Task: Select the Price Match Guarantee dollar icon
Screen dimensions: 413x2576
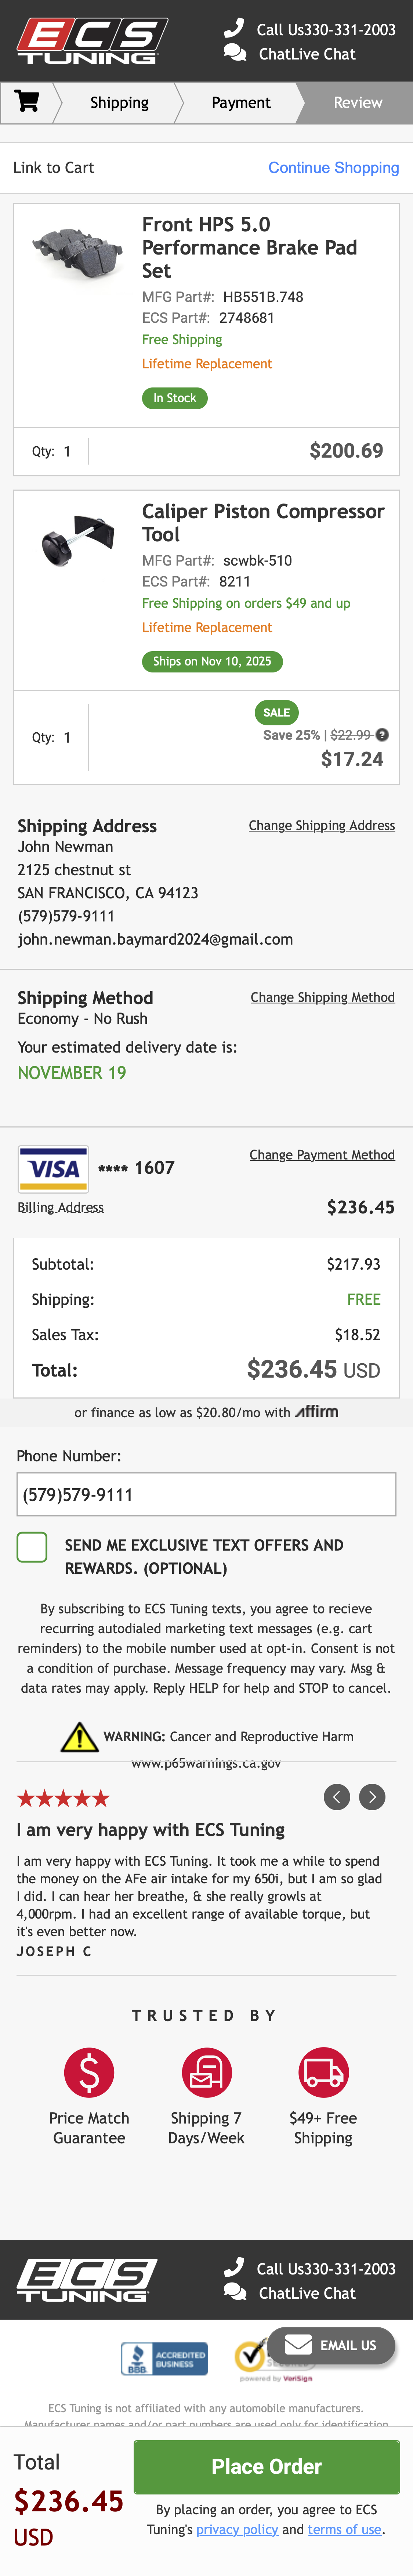Action: pos(89,2072)
